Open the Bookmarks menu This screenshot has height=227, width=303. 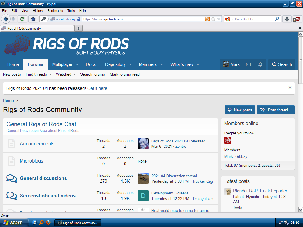(x=55, y=11)
